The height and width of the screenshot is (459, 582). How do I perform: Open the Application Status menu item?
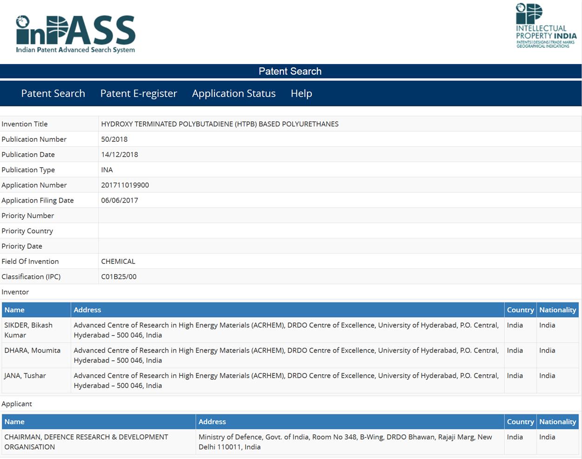(x=234, y=93)
